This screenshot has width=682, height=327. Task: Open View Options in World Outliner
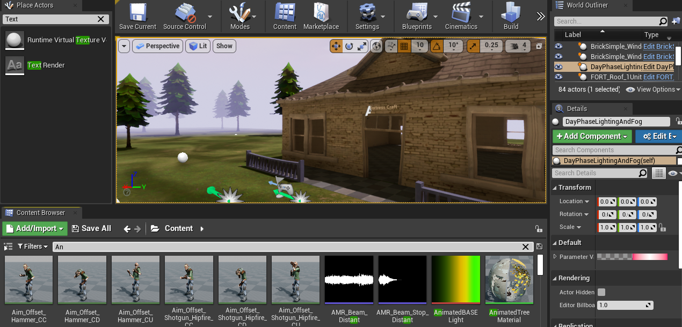653,90
